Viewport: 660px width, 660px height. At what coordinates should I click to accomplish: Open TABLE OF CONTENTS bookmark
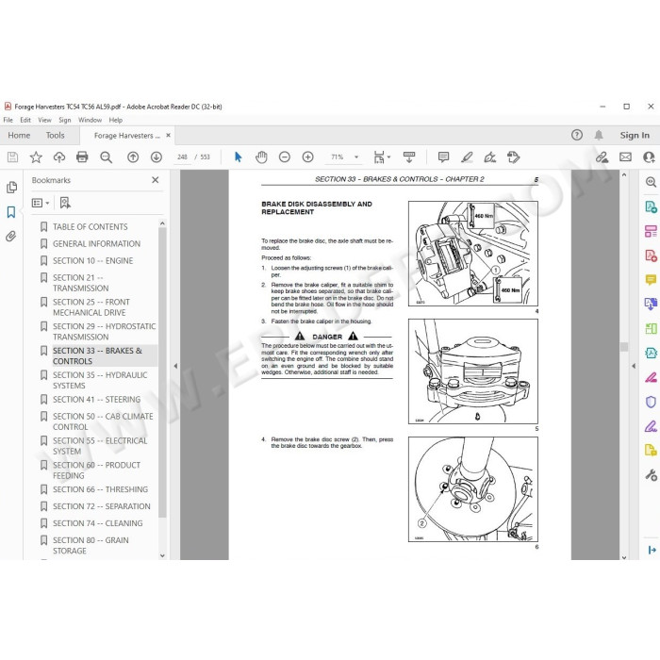(x=91, y=227)
